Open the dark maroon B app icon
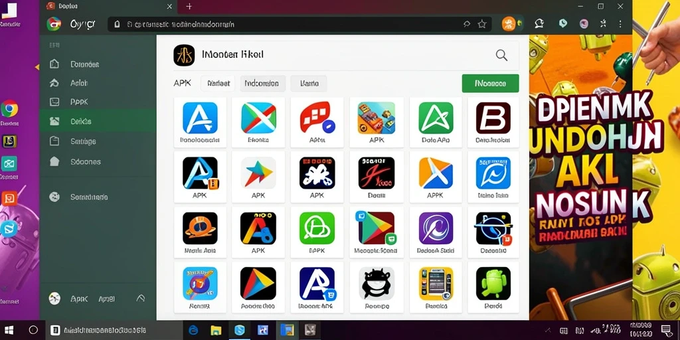 (x=493, y=118)
